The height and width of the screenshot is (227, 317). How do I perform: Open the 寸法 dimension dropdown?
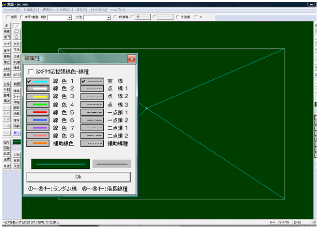point(109,17)
